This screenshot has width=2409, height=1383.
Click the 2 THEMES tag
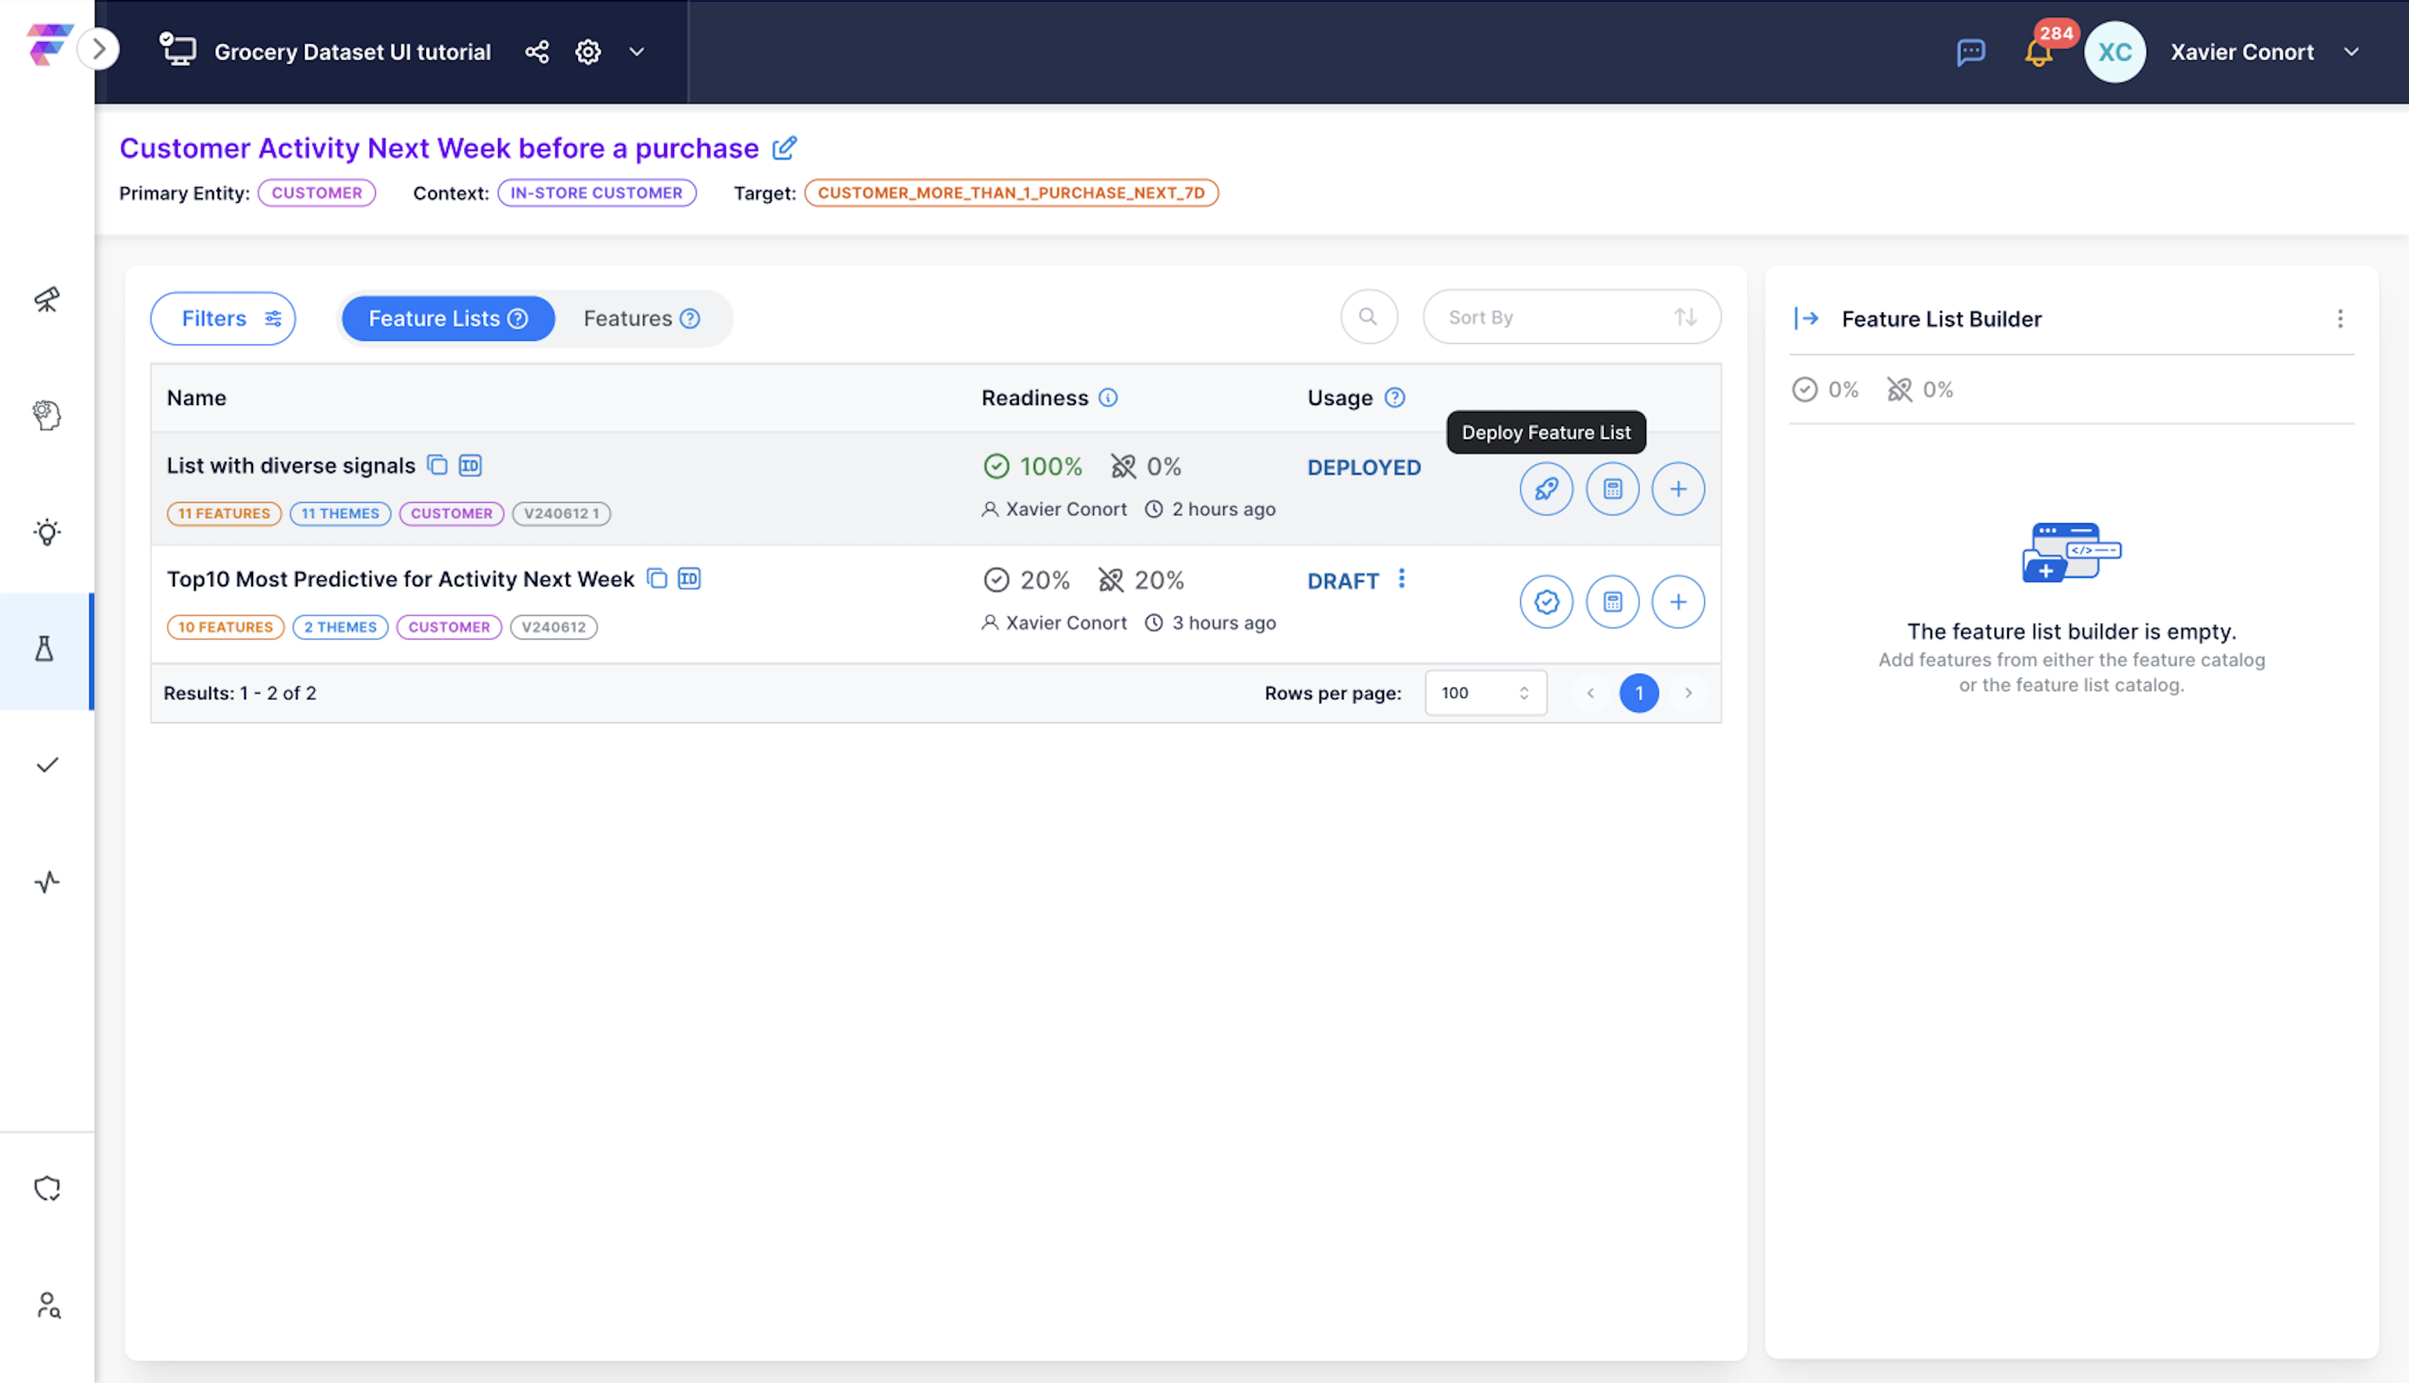pyautogui.click(x=340, y=627)
